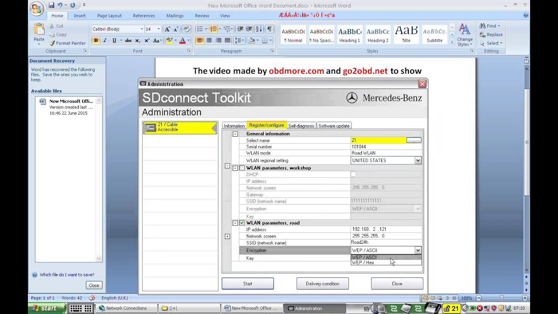Click the Clear Formatting icon
Image resolution: width=558 pixels, height=314 pixels.
(x=187, y=29)
